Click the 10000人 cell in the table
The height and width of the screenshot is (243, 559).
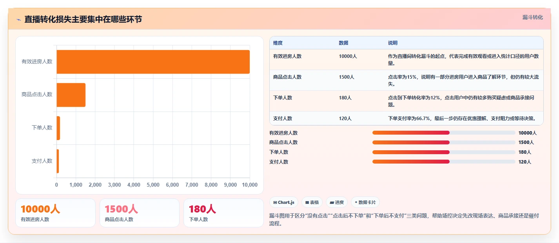(x=348, y=56)
